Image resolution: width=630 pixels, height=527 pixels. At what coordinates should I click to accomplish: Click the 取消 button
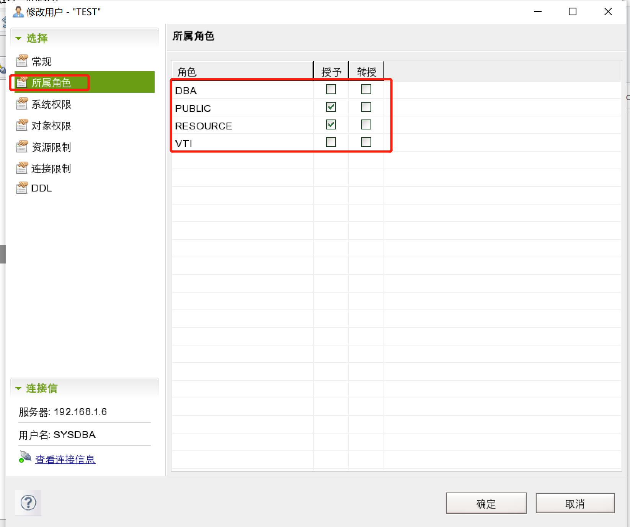pyautogui.click(x=575, y=503)
